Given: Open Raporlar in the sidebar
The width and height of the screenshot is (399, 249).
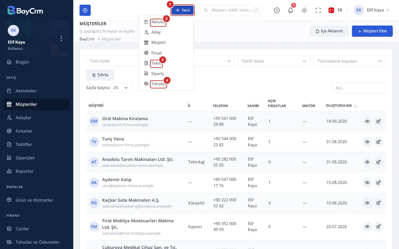Looking at the screenshot, I should coord(36,171).
